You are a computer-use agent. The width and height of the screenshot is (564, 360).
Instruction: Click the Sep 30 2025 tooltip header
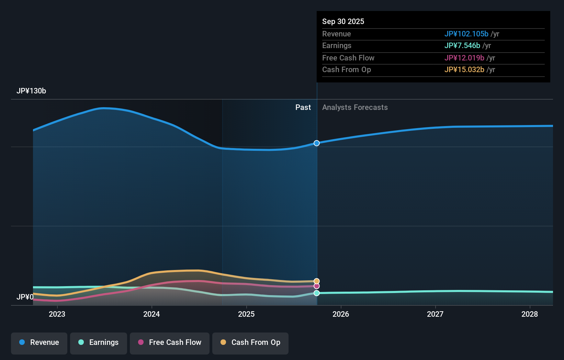(343, 21)
